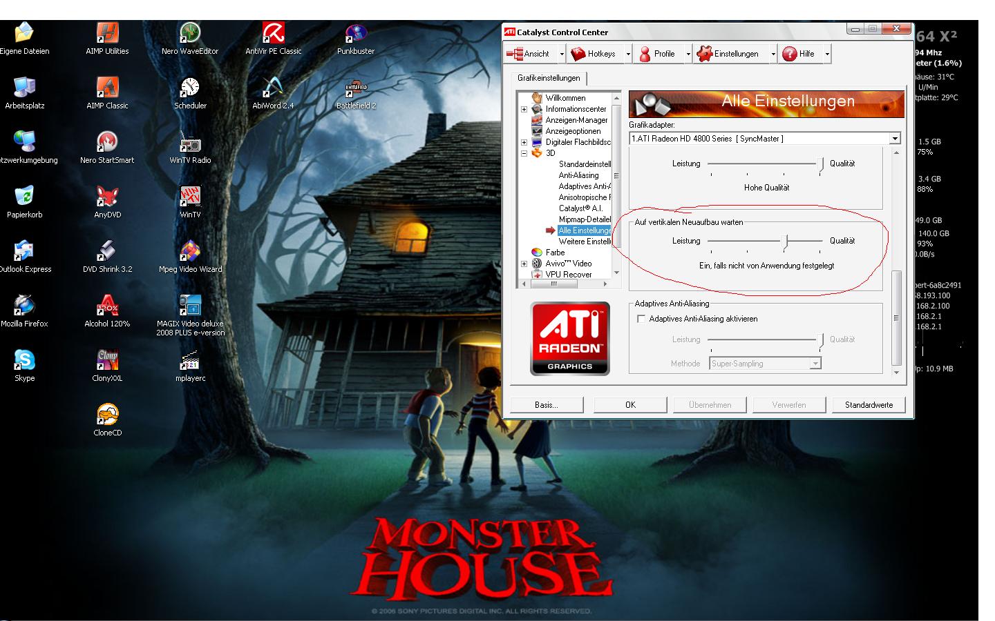Viewport: 995px width, 621px height.
Task: Open mplayerc clapperboard icon
Action: coord(190,359)
